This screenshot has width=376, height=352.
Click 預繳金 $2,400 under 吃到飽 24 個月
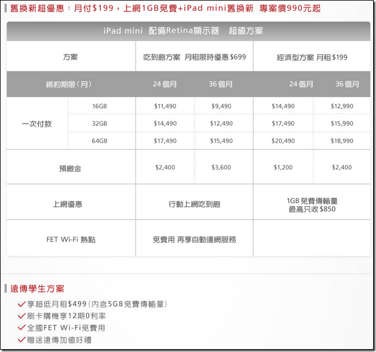[165, 167]
